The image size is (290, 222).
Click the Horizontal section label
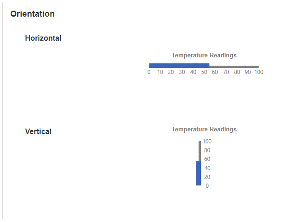43,38
